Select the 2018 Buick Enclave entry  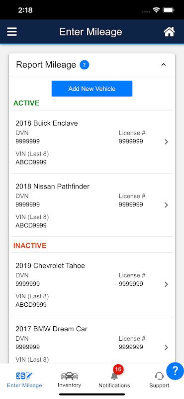coord(92,142)
